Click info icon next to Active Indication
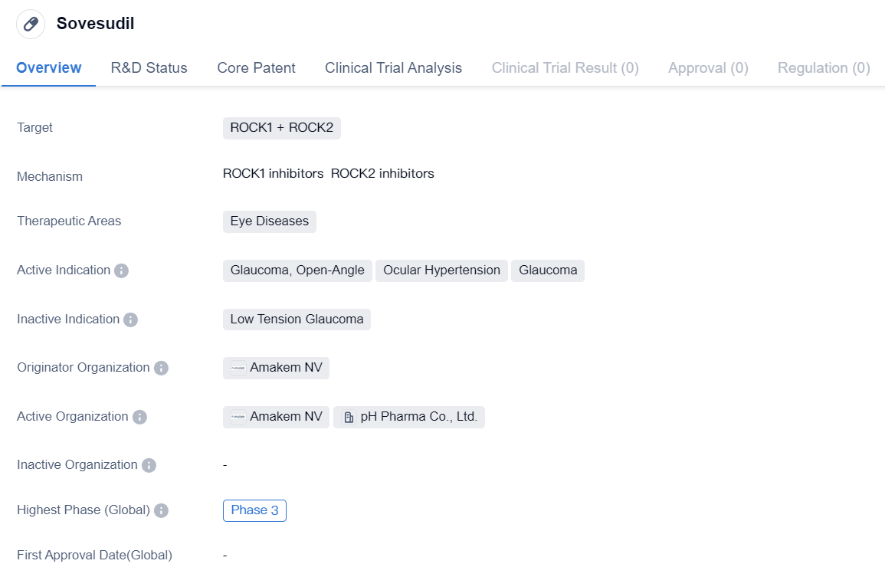This screenshot has width=885, height=577. (121, 270)
